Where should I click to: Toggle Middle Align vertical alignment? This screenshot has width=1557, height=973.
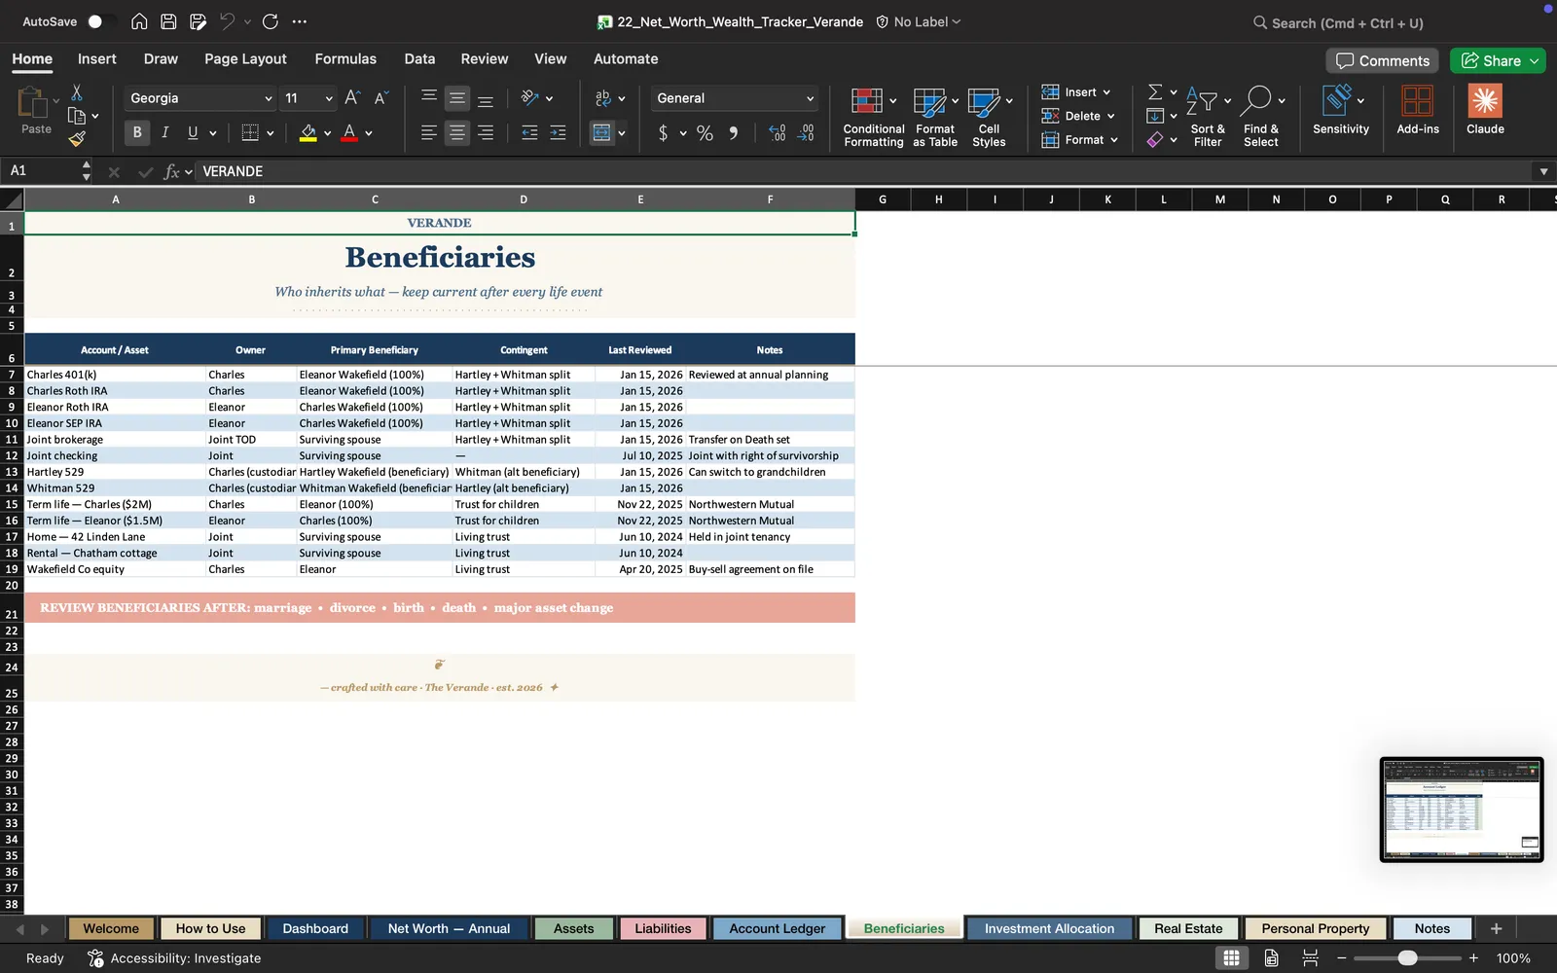pyautogui.click(x=456, y=97)
